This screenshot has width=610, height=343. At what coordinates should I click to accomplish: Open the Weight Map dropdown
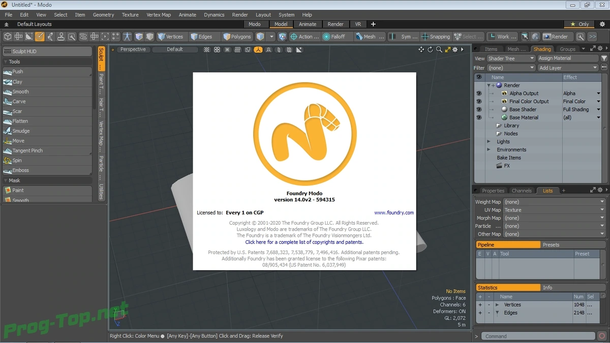(x=555, y=202)
